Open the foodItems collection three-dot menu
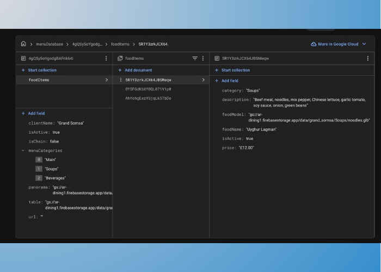The width and height of the screenshot is (381, 272). tap(203, 58)
